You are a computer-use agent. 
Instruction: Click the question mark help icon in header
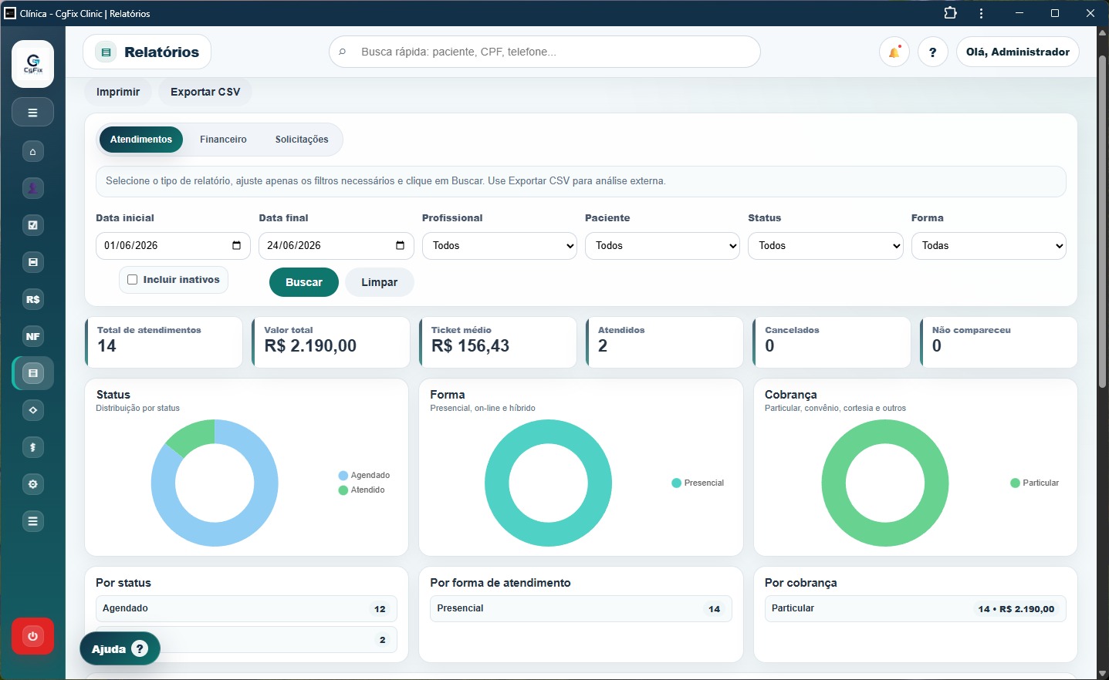pyautogui.click(x=933, y=52)
